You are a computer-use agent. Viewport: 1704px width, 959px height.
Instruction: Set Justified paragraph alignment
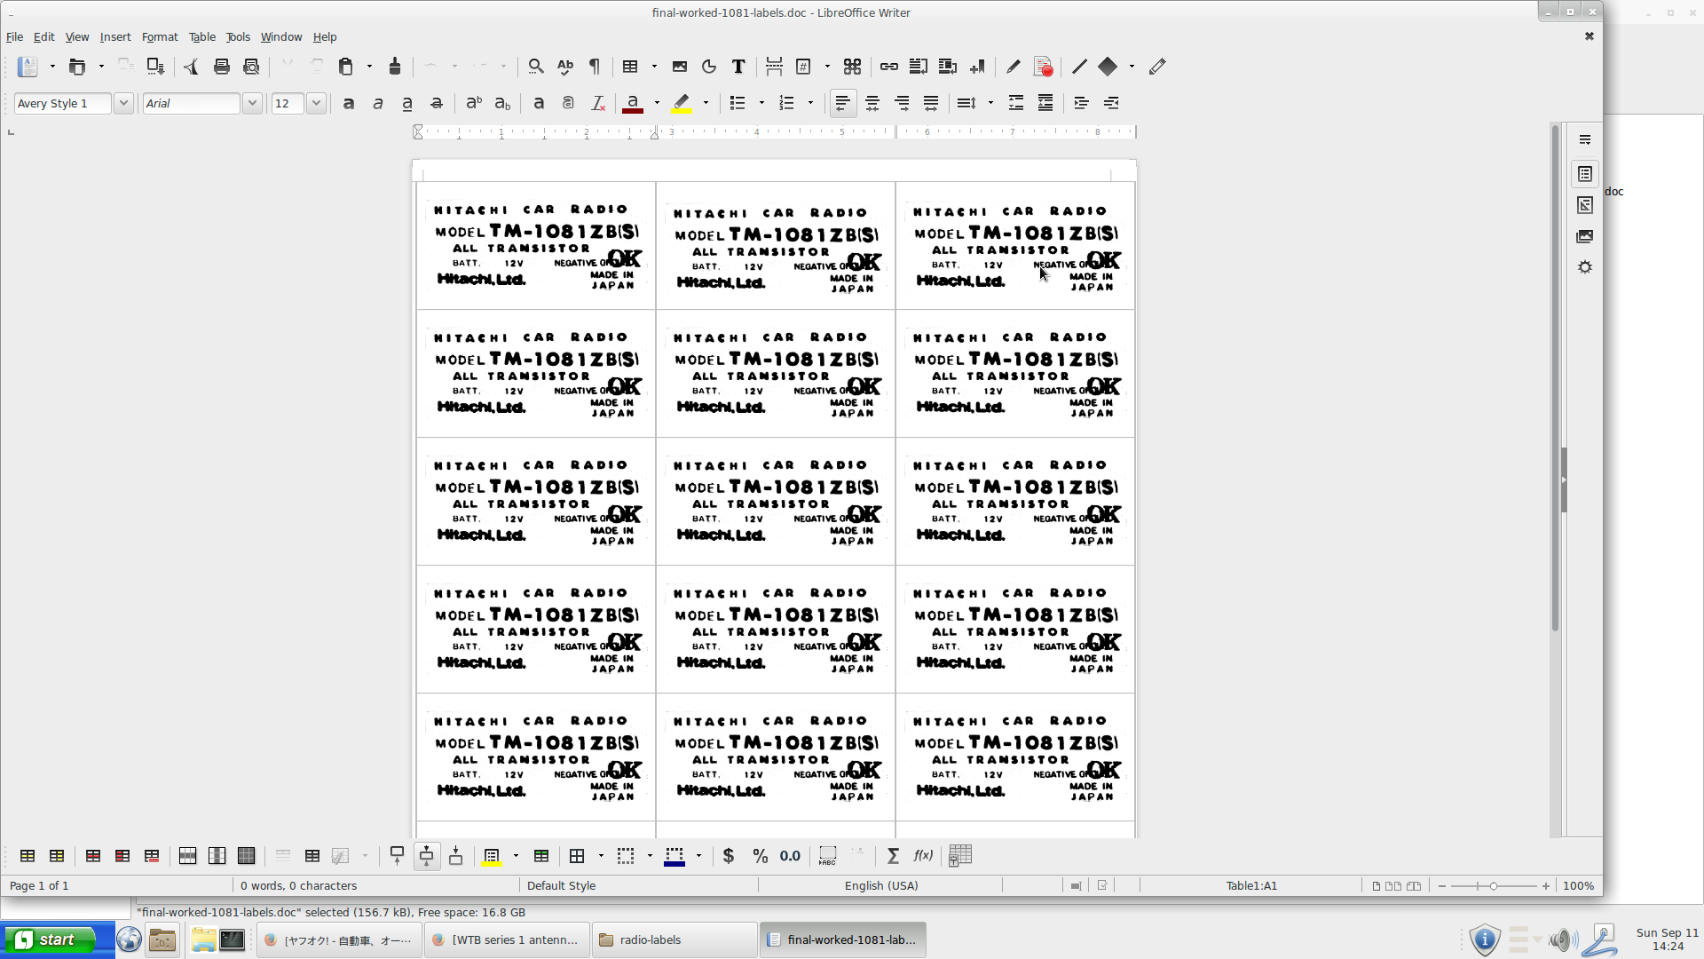coord(931,104)
